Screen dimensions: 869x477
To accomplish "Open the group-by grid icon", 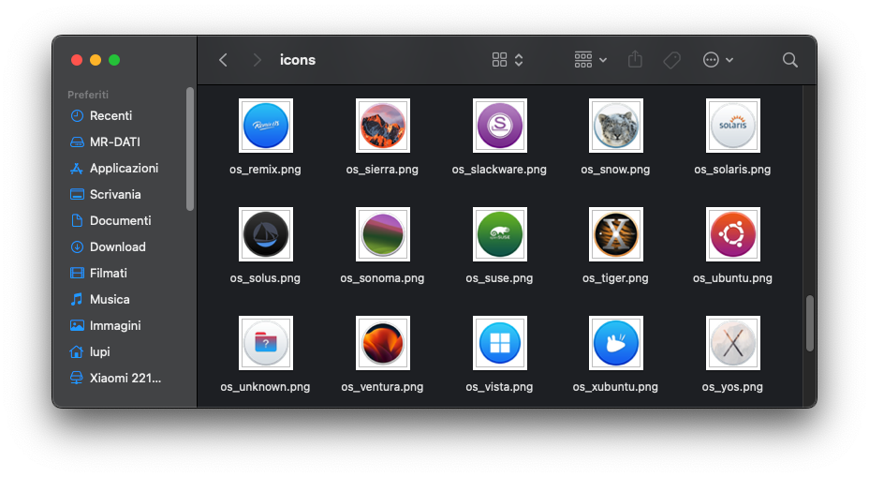I will pos(583,60).
